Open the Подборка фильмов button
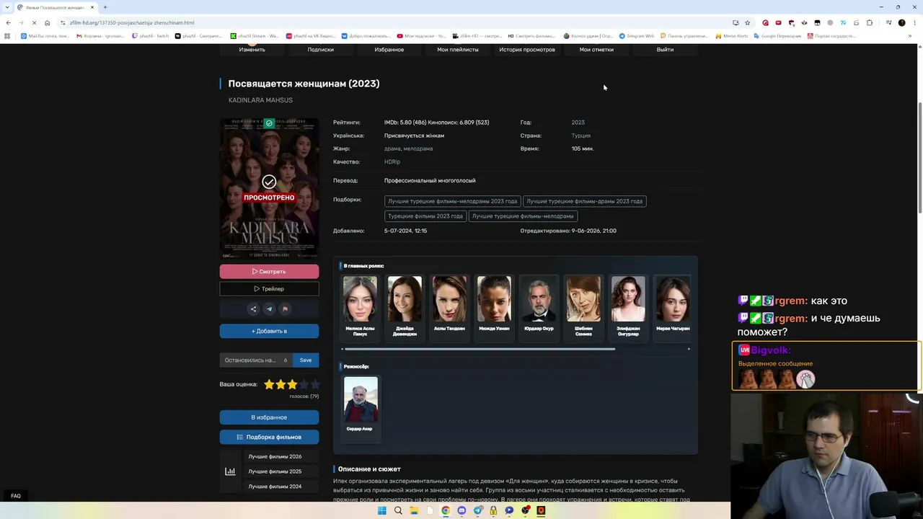The image size is (923, 519). tap(269, 437)
